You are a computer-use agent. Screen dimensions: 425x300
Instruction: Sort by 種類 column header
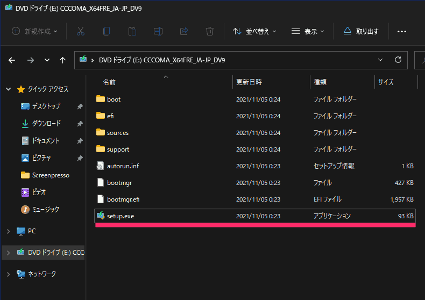coord(320,82)
